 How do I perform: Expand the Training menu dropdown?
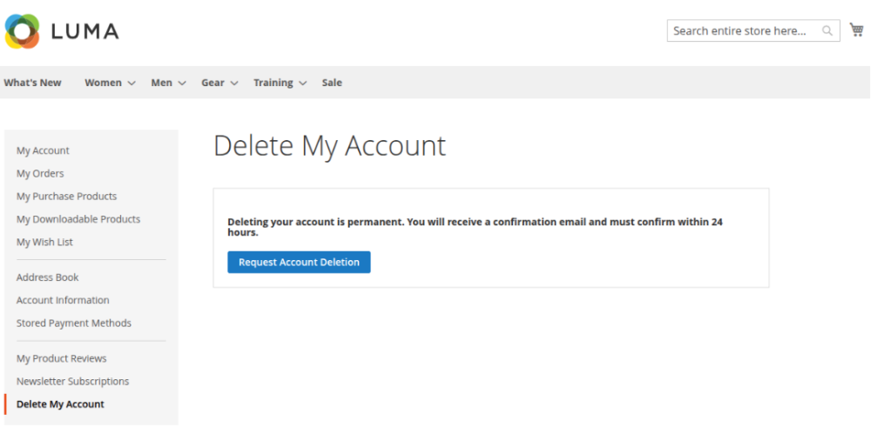[x=280, y=83]
